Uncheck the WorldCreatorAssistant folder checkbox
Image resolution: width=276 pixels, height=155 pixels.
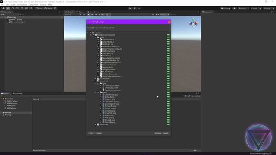(x=93, y=35)
